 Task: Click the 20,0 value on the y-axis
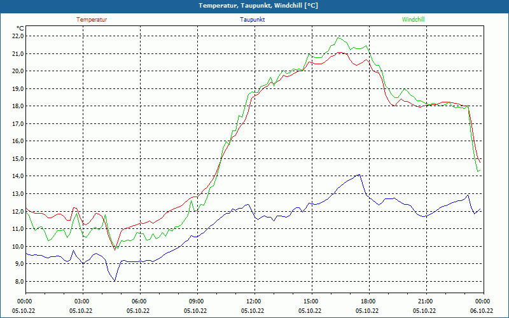(x=18, y=71)
